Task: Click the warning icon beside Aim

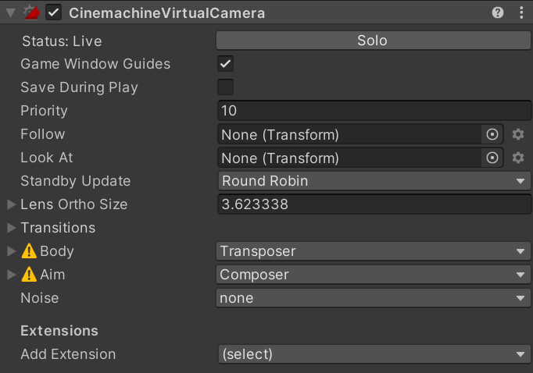Action: point(29,275)
